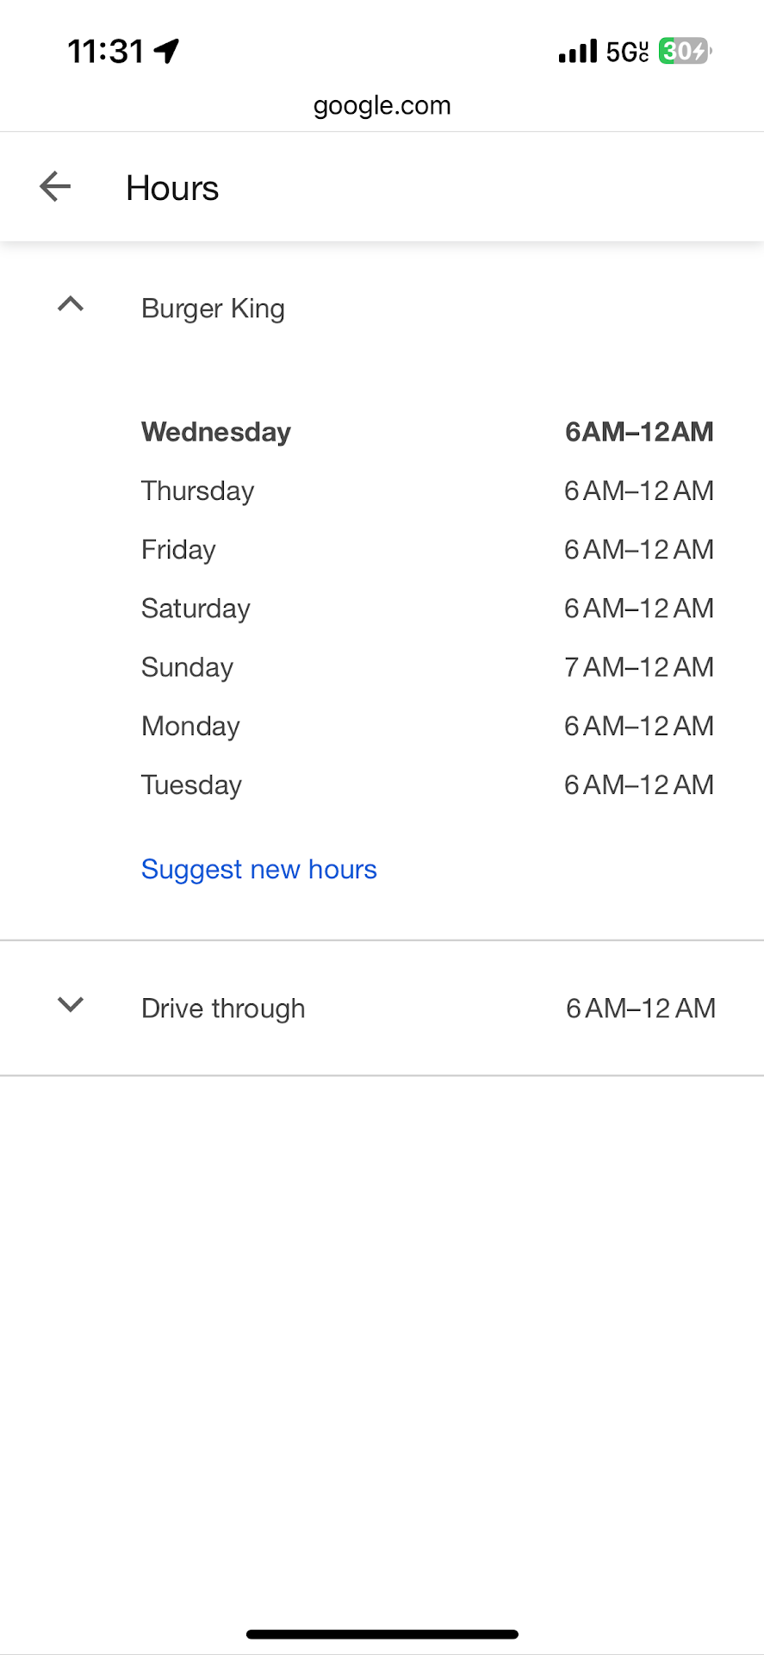764x1655 pixels.
Task: Click the Suggest new hours link
Action: (x=258, y=869)
